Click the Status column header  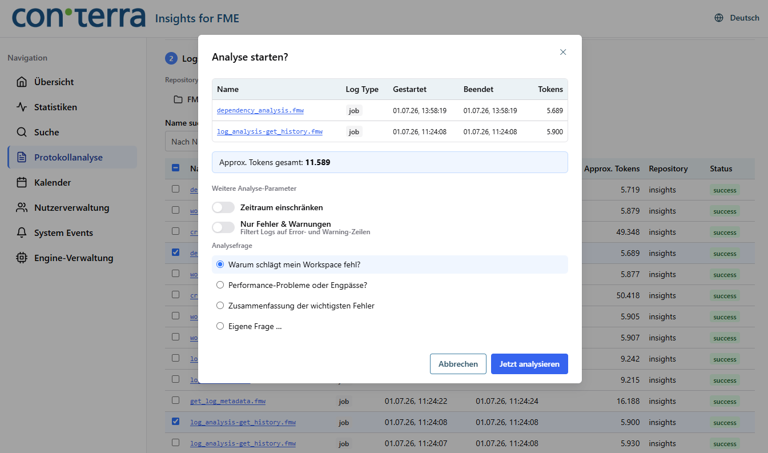pos(721,169)
